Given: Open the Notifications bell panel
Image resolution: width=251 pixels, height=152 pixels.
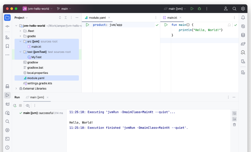Looking at the screenshot, I should pos(243,18).
